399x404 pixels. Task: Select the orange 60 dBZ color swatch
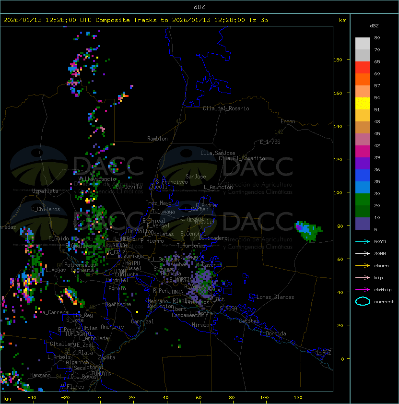coord(363,79)
